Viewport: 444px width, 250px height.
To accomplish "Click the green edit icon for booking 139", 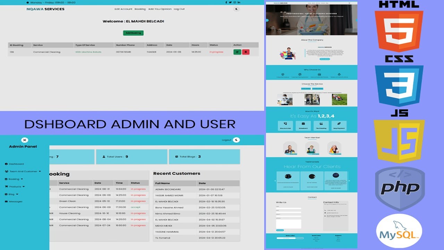I will click(x=237, y=52).
